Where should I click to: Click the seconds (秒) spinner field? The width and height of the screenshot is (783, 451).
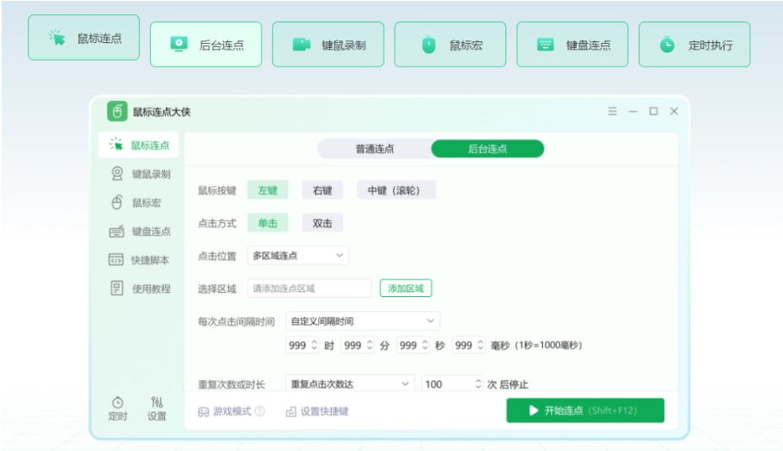(413, 345)
